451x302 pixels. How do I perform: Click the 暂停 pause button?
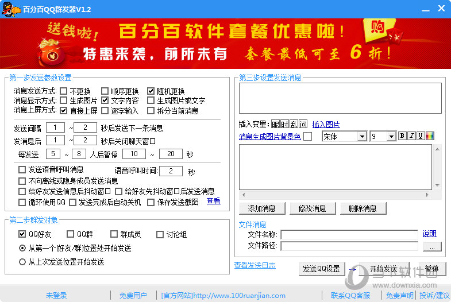(432, 269)
